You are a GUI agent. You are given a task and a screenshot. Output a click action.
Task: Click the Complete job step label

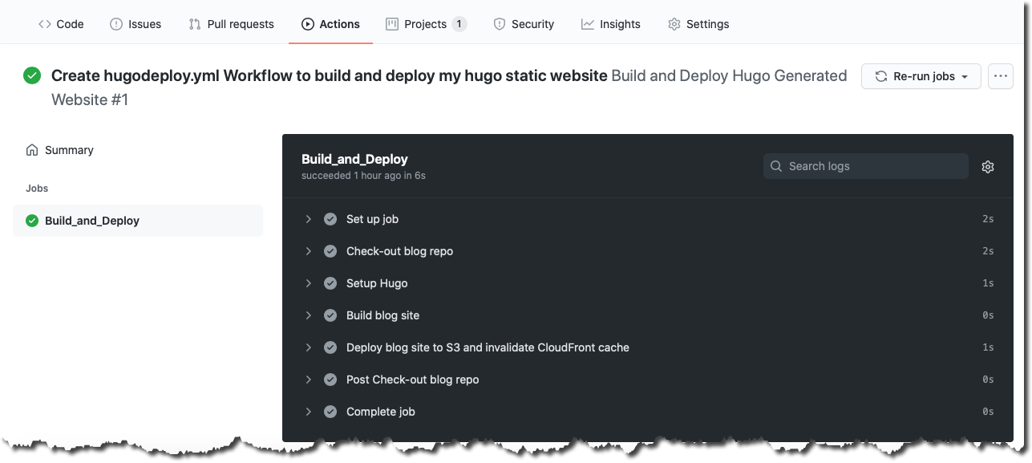tap(381, 412)
